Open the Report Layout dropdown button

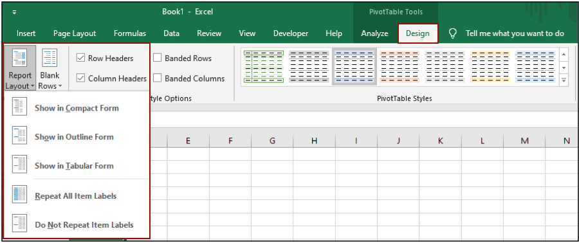click(x=20, y=68)
